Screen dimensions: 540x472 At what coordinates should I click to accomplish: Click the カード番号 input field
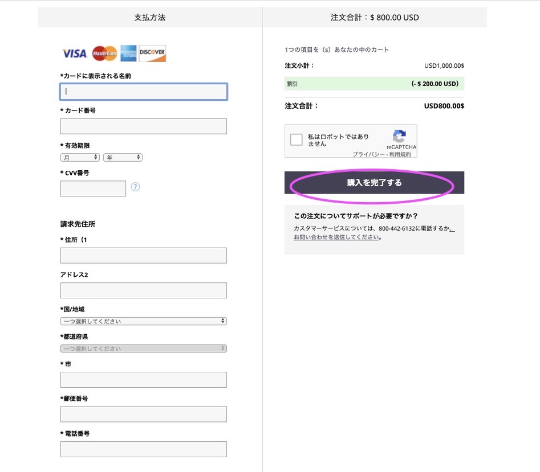143,126
